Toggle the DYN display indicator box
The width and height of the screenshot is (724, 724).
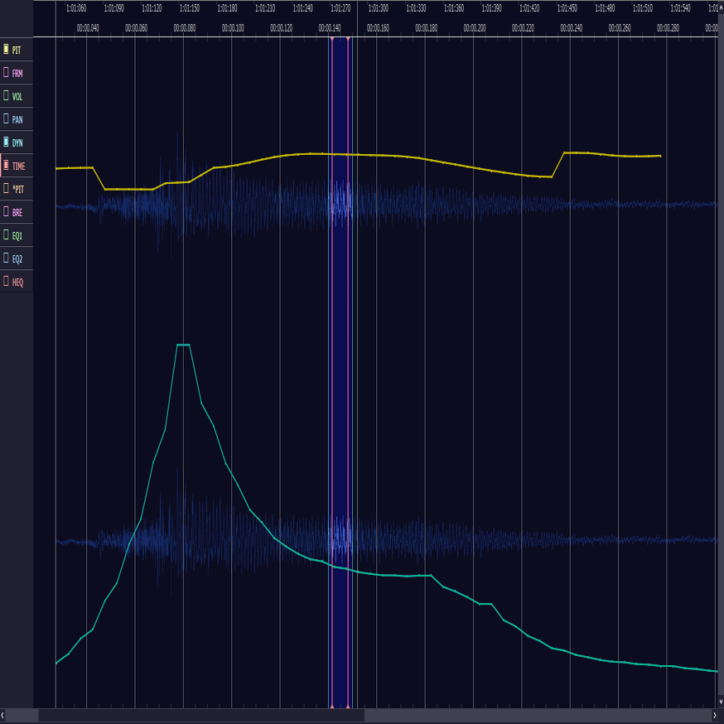pos(6,142)
